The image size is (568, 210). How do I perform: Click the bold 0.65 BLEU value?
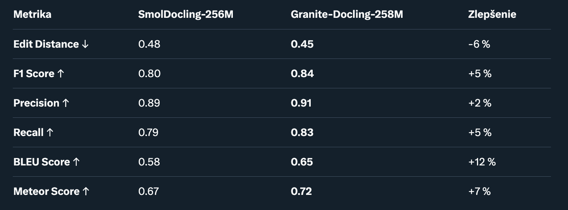click(x=302, y=162)
